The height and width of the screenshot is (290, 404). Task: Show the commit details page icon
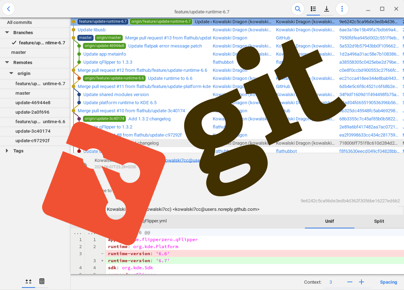pyautogui.click(x=42, y=281)
